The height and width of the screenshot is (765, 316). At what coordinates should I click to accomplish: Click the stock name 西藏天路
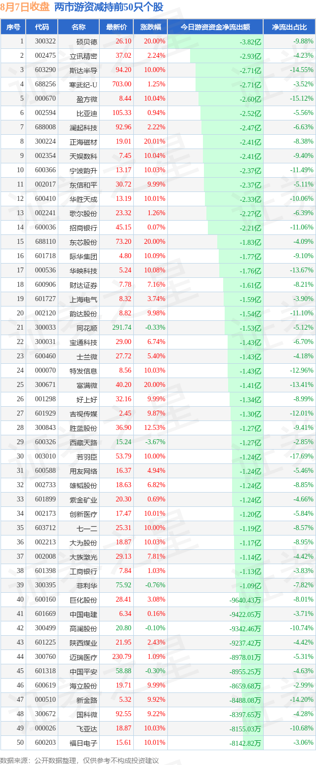83,442
